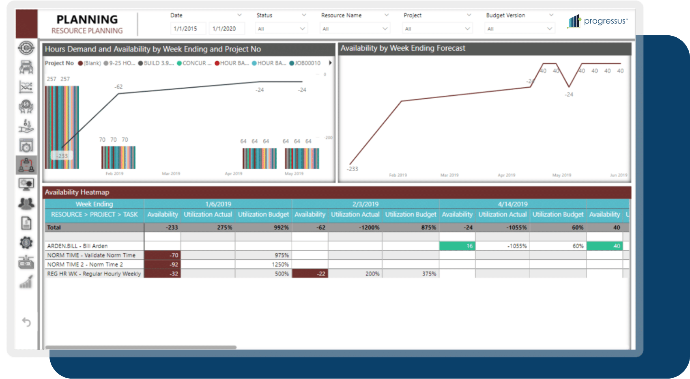Click the -22 availability cell

click(310, 274)
